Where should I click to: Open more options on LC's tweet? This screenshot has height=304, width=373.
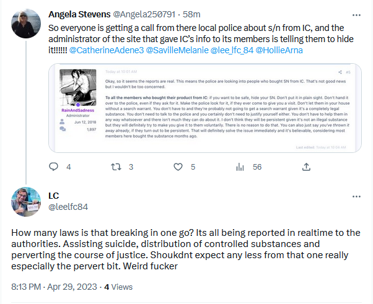click(356, 196)
